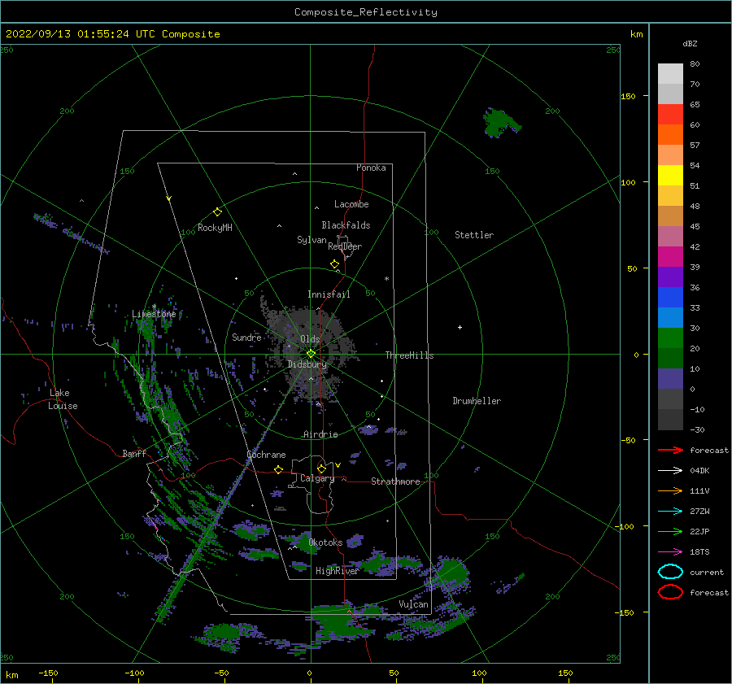Select the cyan current ellipse legend icon
This screenshot has width=732, height=684.
click(x=670, y=572)
